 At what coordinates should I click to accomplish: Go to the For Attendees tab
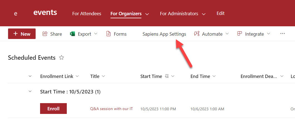point(87,14)
